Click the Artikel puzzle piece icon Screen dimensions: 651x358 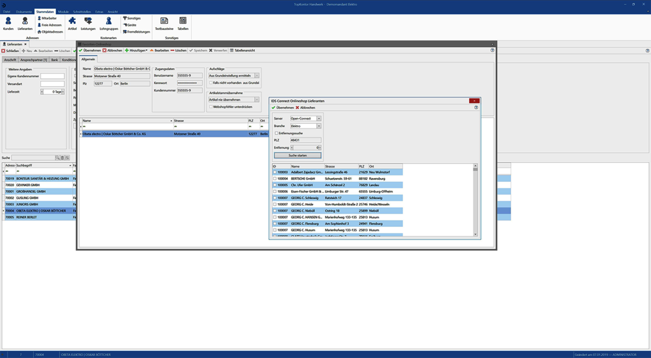[x=72, y=23]
